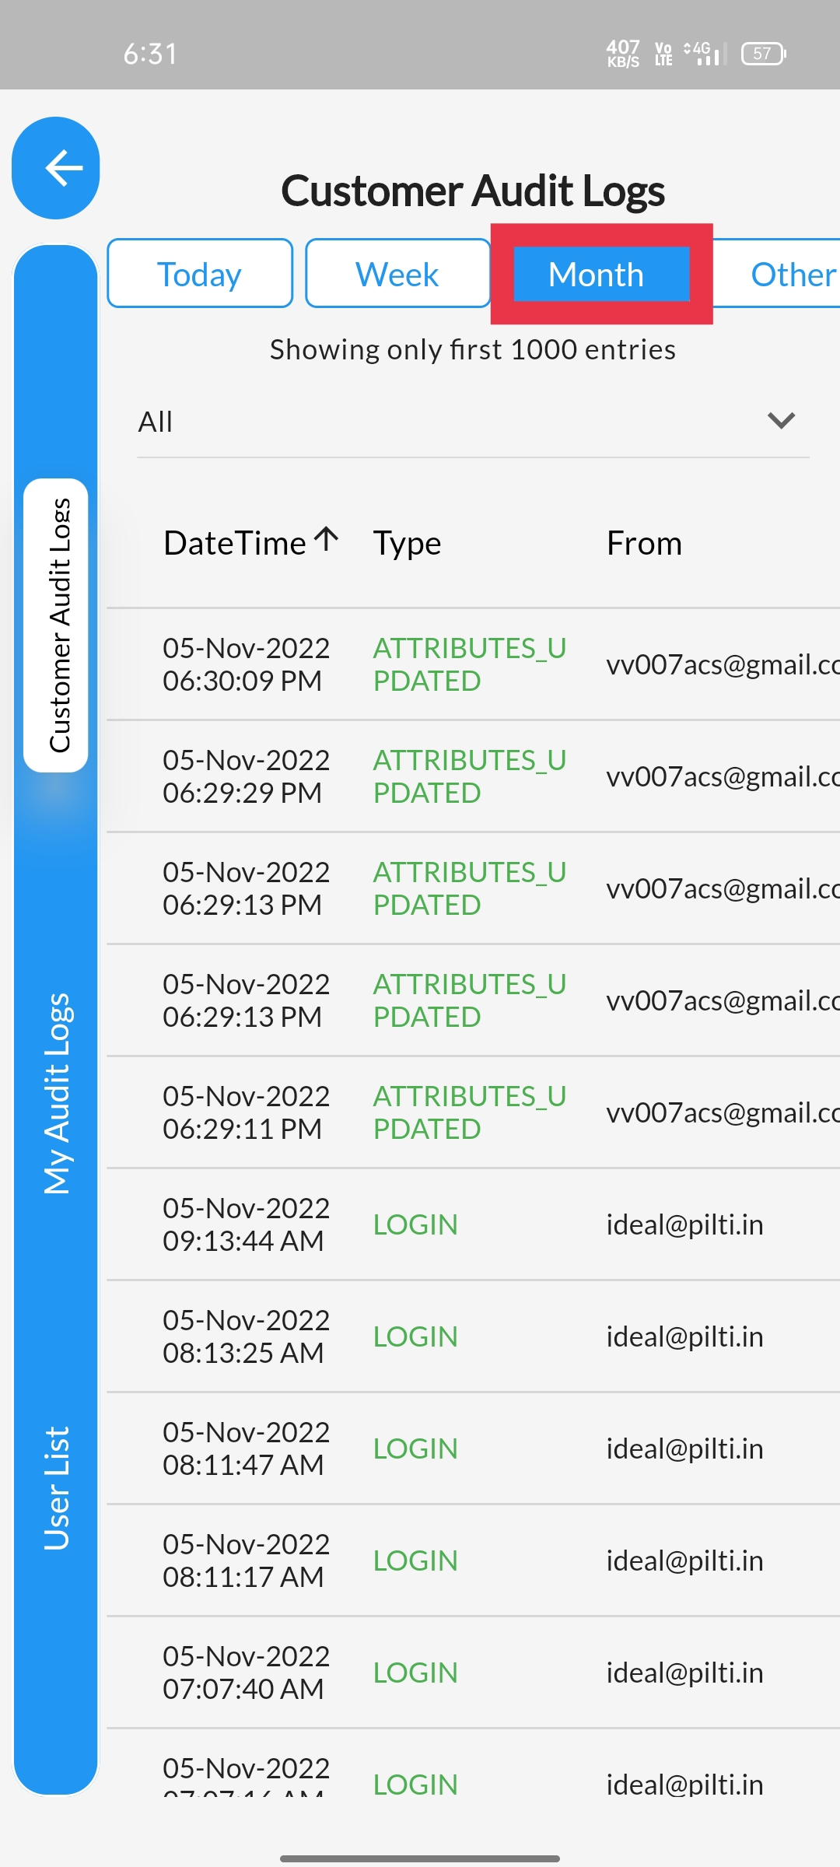This screenshot has height=1867, width=840.
Task: Switch to the Today filter
Action: (x=200, y=274)
